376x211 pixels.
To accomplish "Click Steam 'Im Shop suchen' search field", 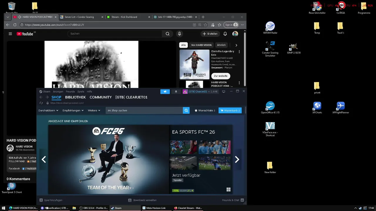I will click(144, 110).
